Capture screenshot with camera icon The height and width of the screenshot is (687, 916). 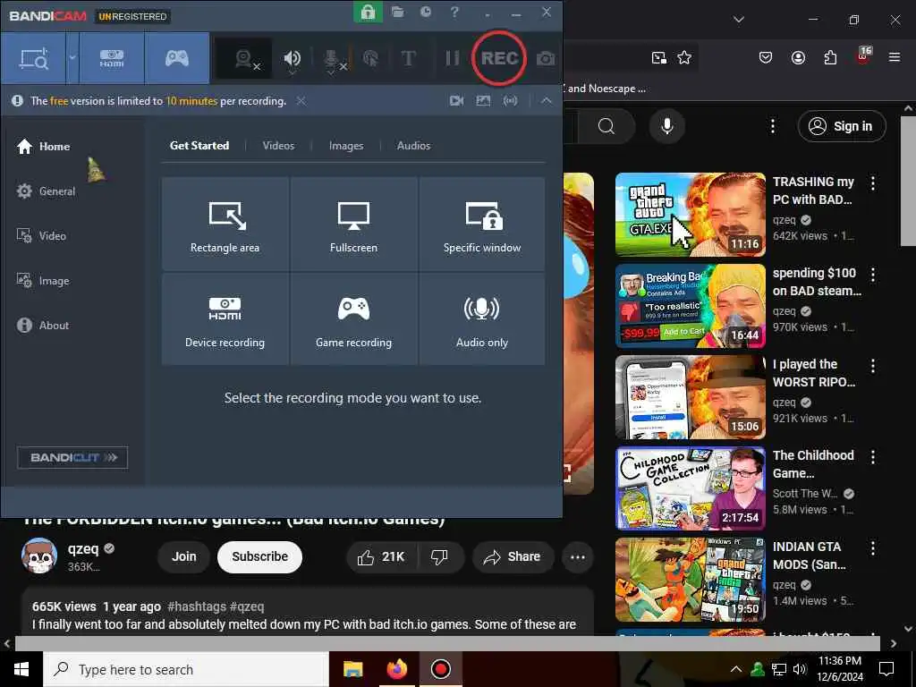546,58
